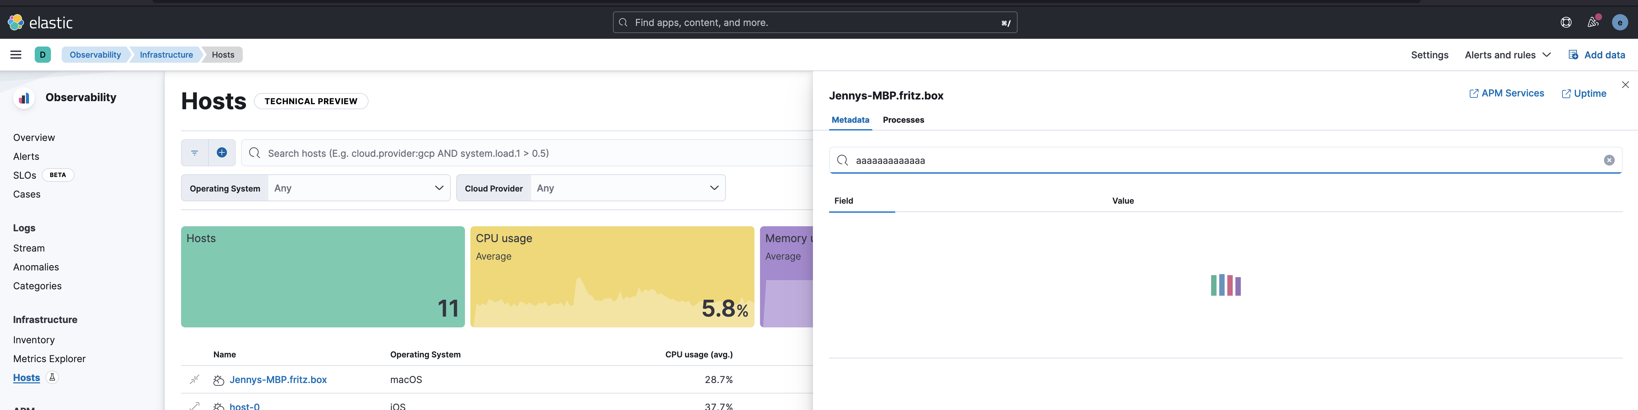Click the Memory usage tile
1638x410 pixels.
(787, 276)
